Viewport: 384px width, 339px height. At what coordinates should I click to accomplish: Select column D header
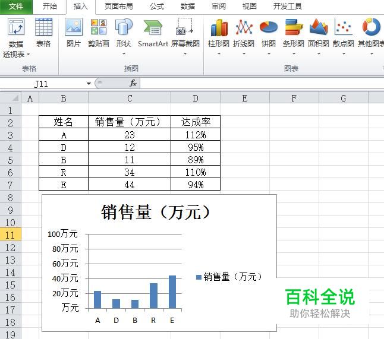(x=196, y=98)
